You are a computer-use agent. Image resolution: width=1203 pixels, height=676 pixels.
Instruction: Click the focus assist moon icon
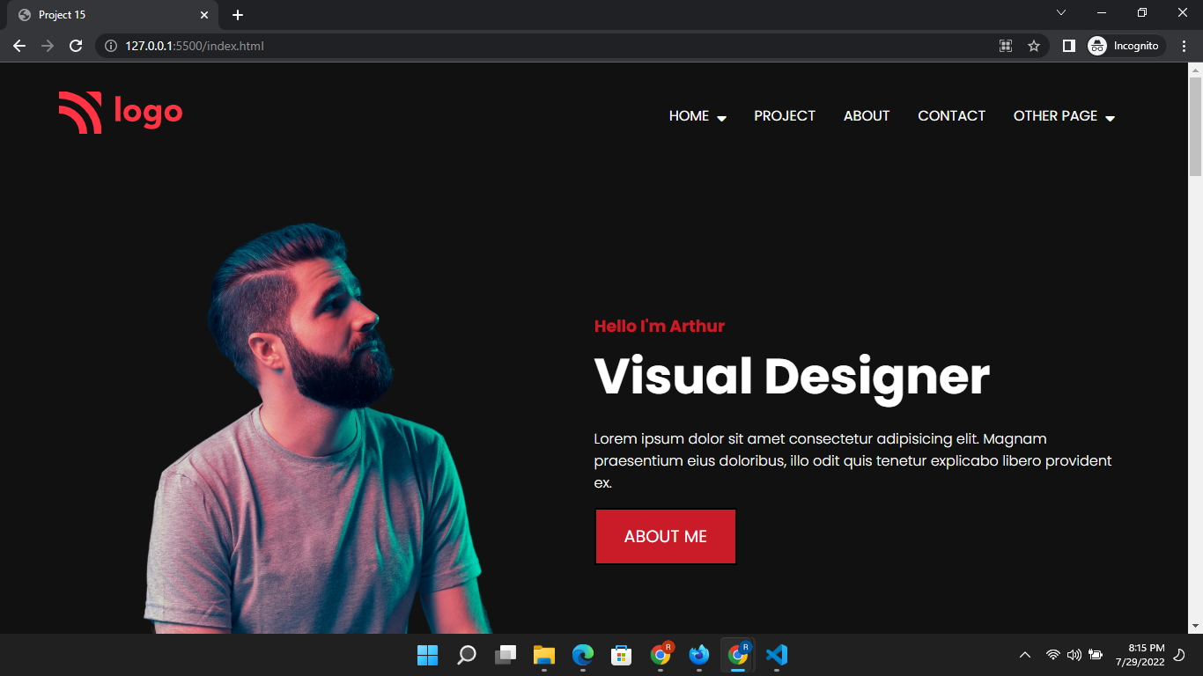click(1179, 655)
